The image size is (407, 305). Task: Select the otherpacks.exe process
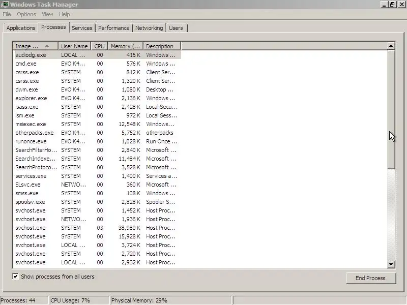click(x=97, y=133)
